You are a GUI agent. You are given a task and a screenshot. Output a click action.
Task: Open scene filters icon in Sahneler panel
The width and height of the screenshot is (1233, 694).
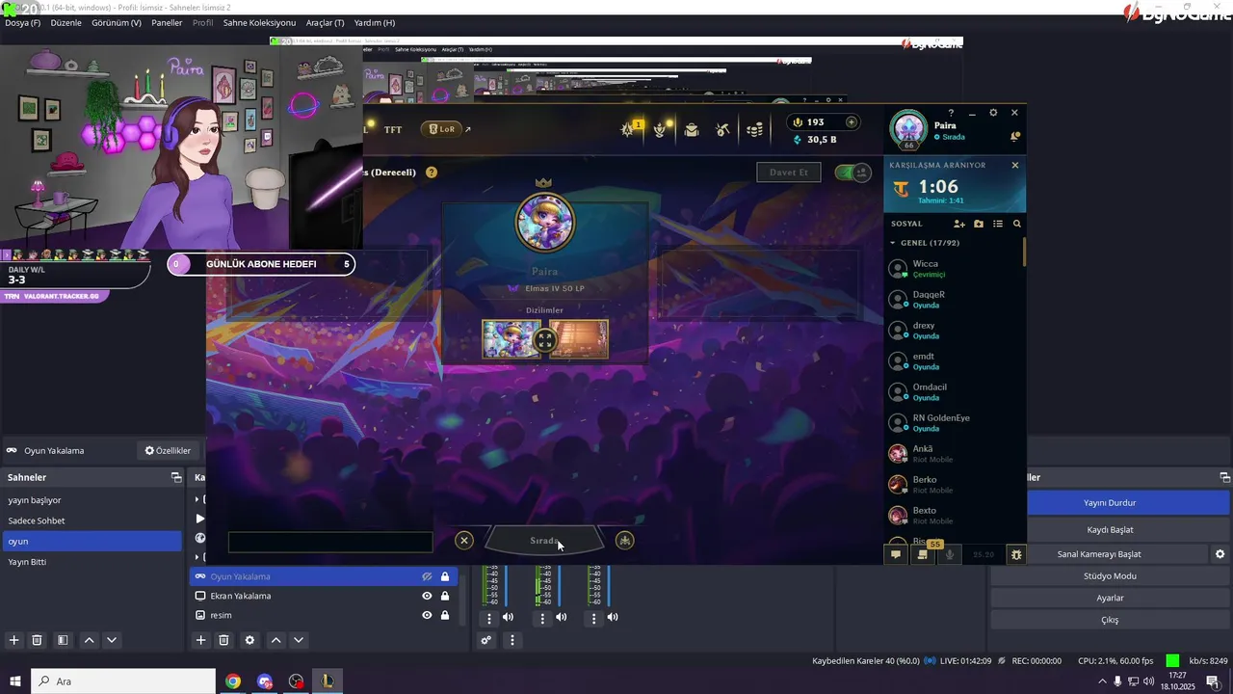(x=62, y=640)
